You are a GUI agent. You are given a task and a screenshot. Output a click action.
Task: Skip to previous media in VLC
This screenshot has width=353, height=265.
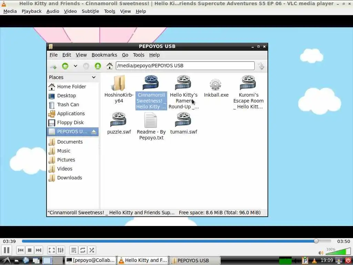coord(20,250)
